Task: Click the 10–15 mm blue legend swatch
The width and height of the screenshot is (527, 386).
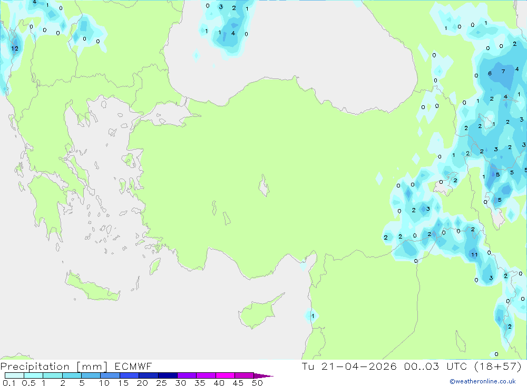Action: (x=110, y=375)
